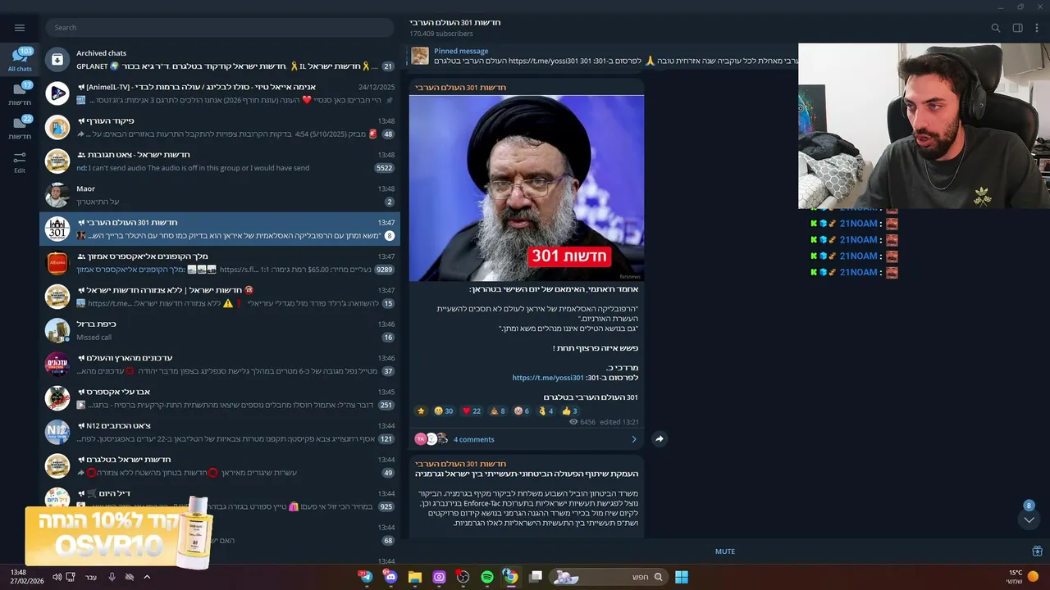This screenshot has height=590, width=1050.
Task: Open the three-dot channel options menu
Action: [x=1037, y=28]
